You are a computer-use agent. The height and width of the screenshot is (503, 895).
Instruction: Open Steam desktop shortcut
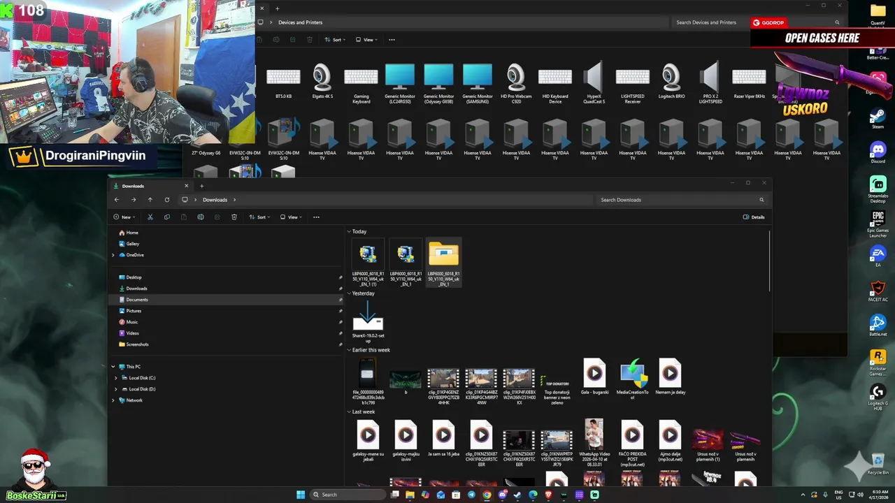[878, 117]
